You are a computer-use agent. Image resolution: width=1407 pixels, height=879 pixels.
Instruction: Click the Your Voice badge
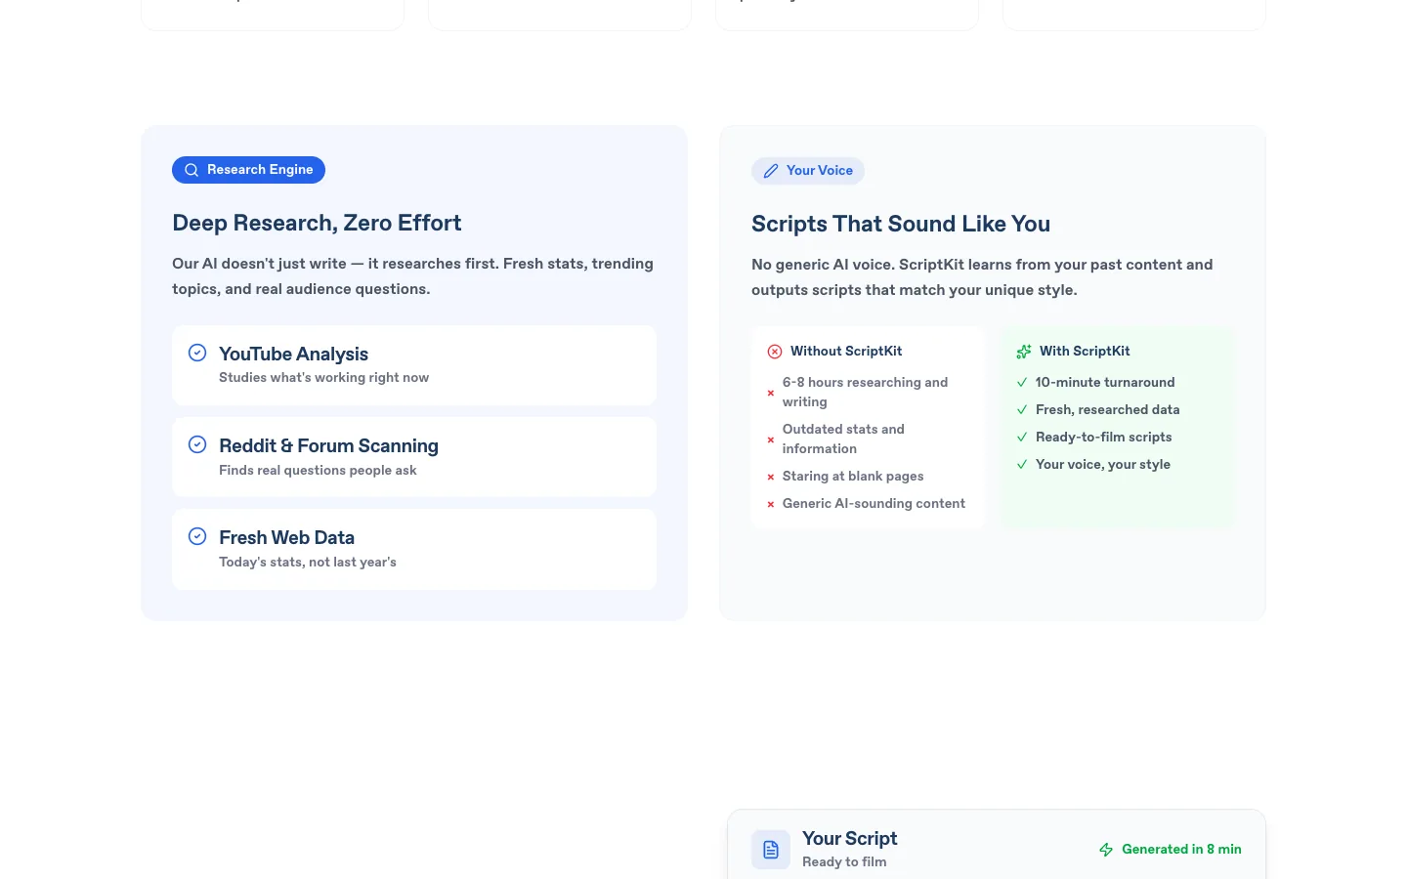pyautogui.click(x=808, y=171)
